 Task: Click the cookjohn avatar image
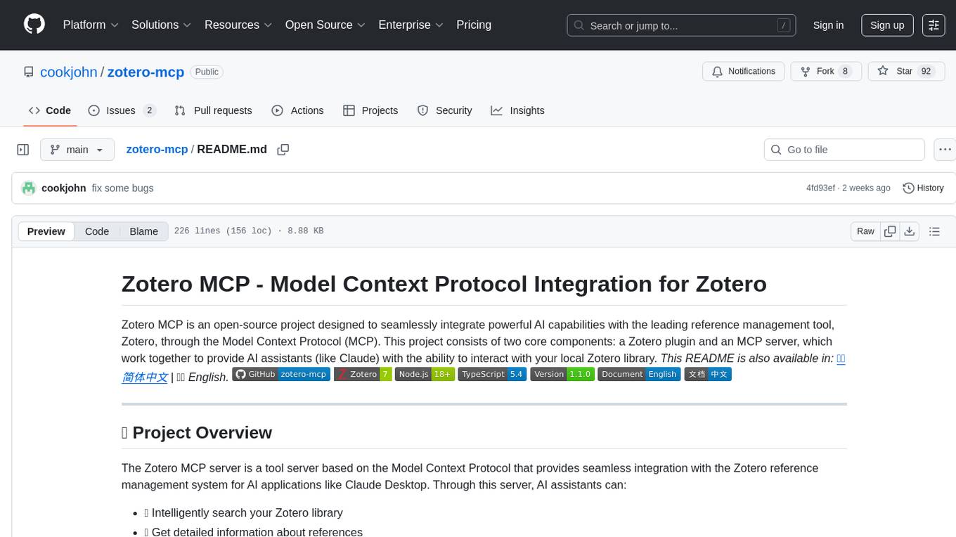(29, 188)
